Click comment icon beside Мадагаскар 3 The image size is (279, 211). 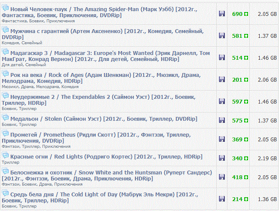click(5, 52)
